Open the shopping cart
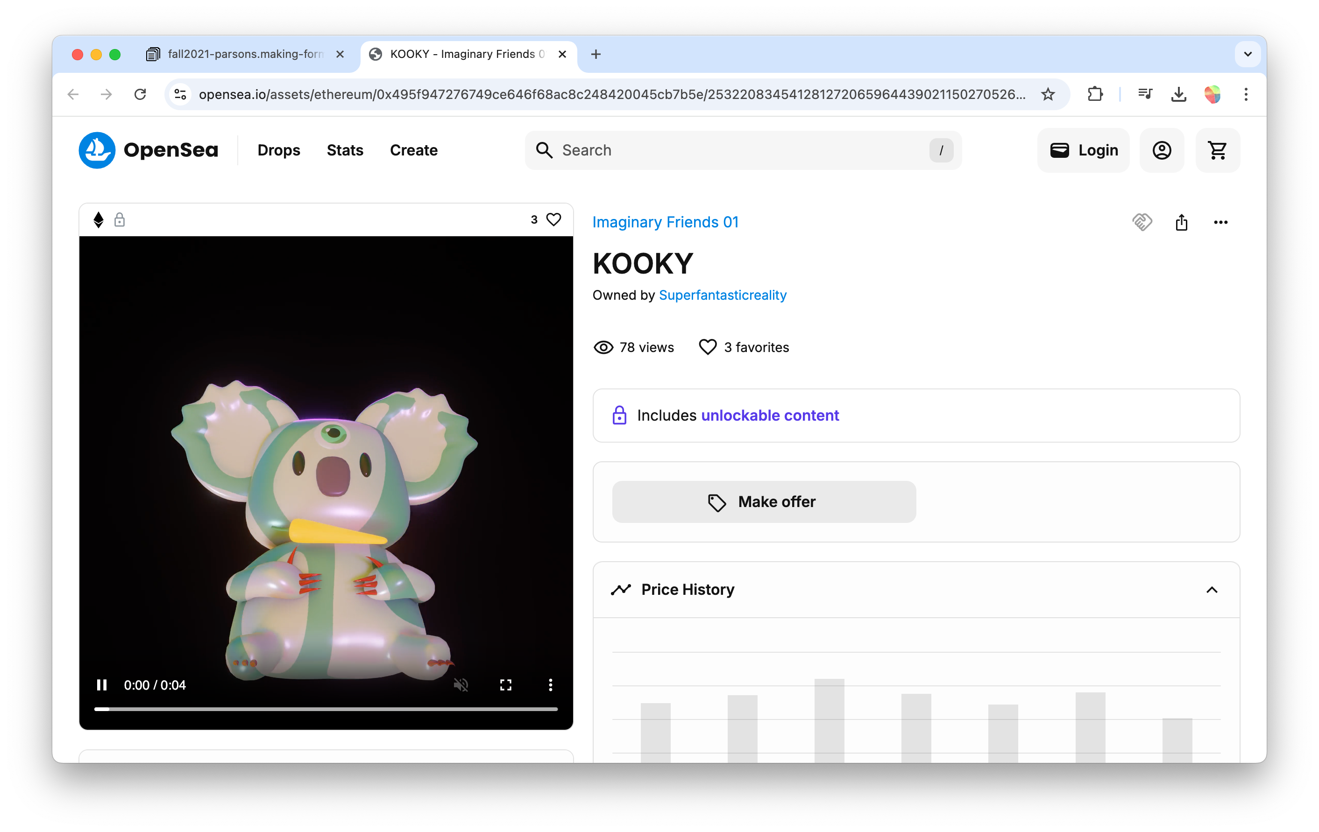 click(1218, 150)
